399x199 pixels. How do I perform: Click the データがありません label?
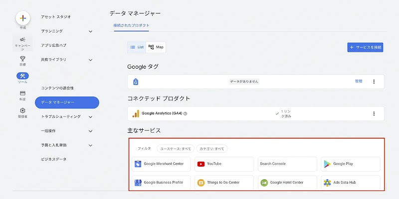pyautogui.click(x=244, y=82)
